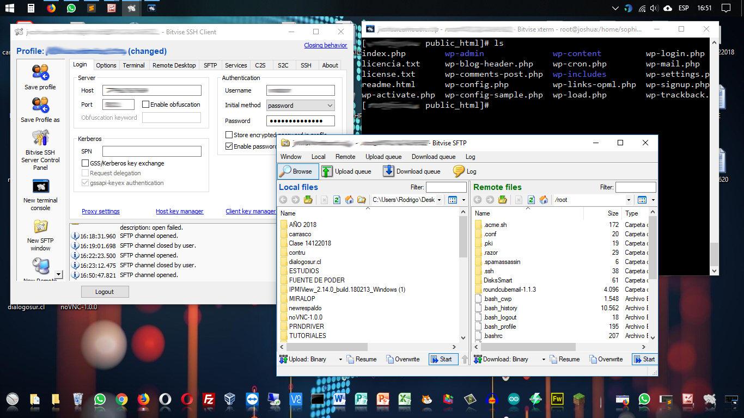The image size is (744, 418).
Task: Toggle upload Resume option
Action: [362, 359]
